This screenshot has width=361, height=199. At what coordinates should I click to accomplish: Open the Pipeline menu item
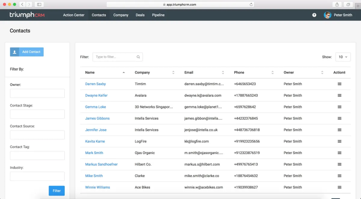click(158, 15)
